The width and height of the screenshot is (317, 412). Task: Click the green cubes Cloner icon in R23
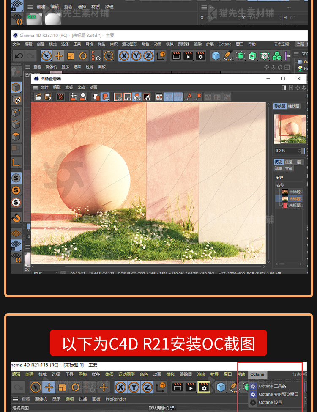[277, 56]
